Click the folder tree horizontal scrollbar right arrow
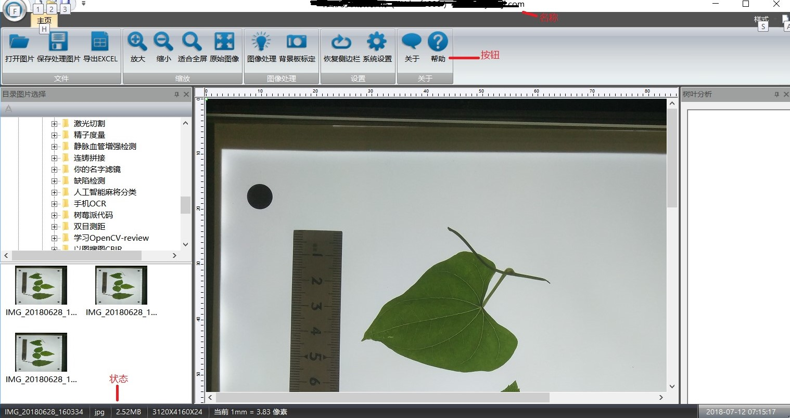 tap(174, 256)
